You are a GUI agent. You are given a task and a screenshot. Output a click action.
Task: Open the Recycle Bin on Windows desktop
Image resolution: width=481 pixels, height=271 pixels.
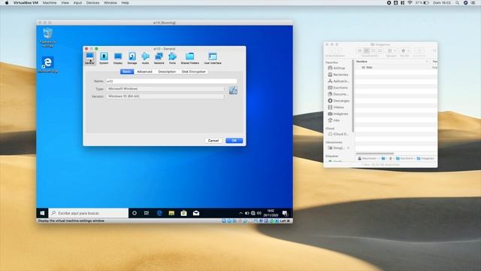click(47, 38)
